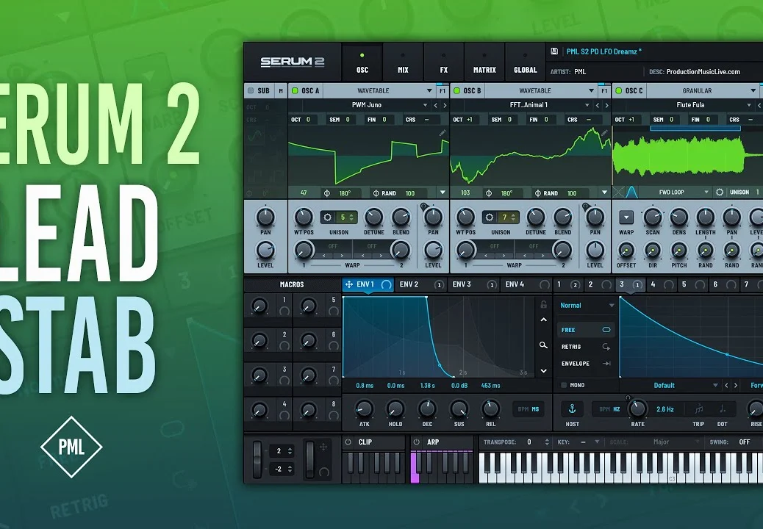Click the save preset floppy disk icon
Image resolution: width=763 pixels, height=529 pixels.
pyautogui.click(x=554, y=51)
